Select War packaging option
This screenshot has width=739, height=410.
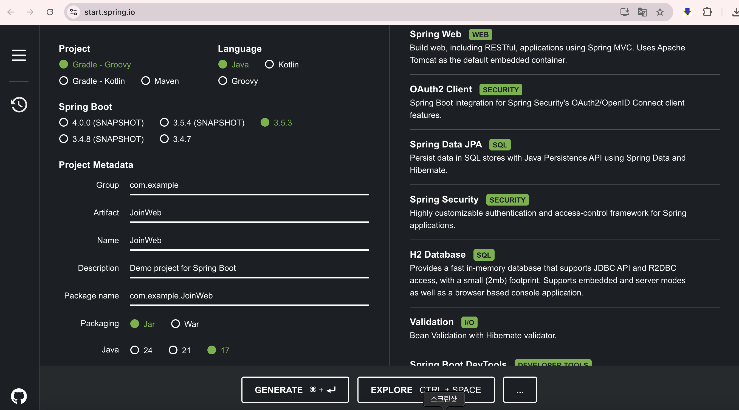(x=175, y=324)
